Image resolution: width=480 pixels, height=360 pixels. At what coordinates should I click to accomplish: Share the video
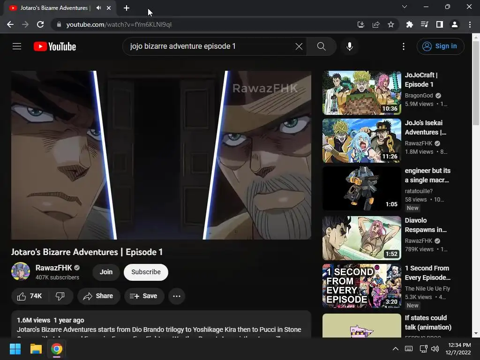point(98,296)
